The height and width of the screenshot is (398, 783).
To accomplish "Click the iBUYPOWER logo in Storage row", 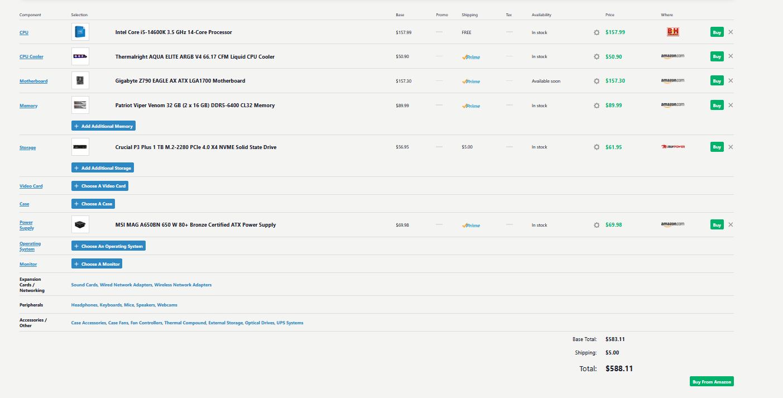I will pos(673,147).
